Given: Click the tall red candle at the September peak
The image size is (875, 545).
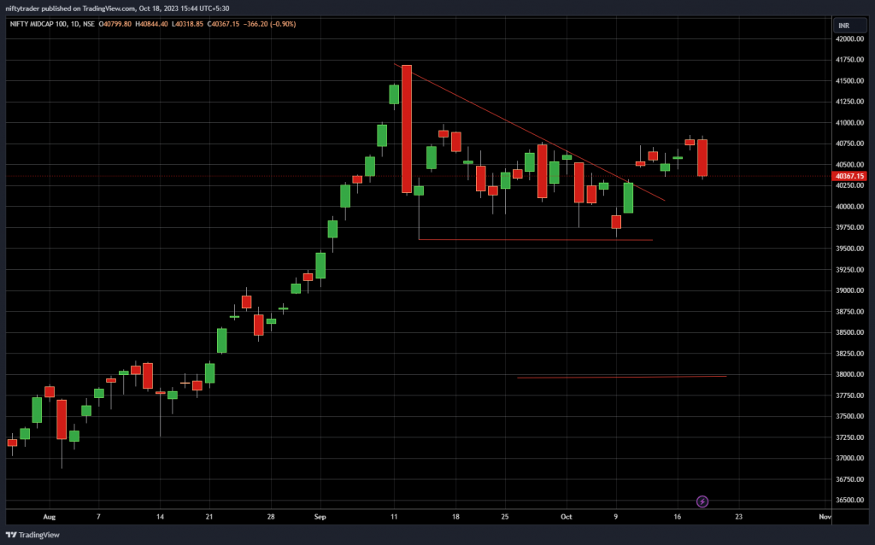Looking at the screenshot, I should point(406,129).
